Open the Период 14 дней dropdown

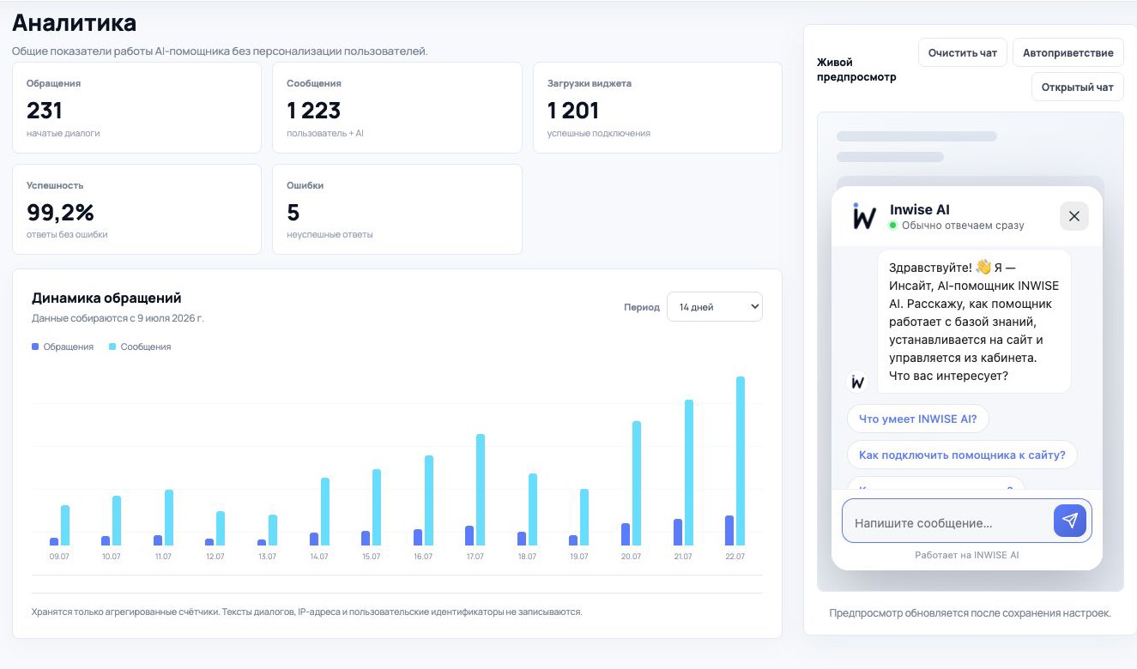[x=715, y=307]
